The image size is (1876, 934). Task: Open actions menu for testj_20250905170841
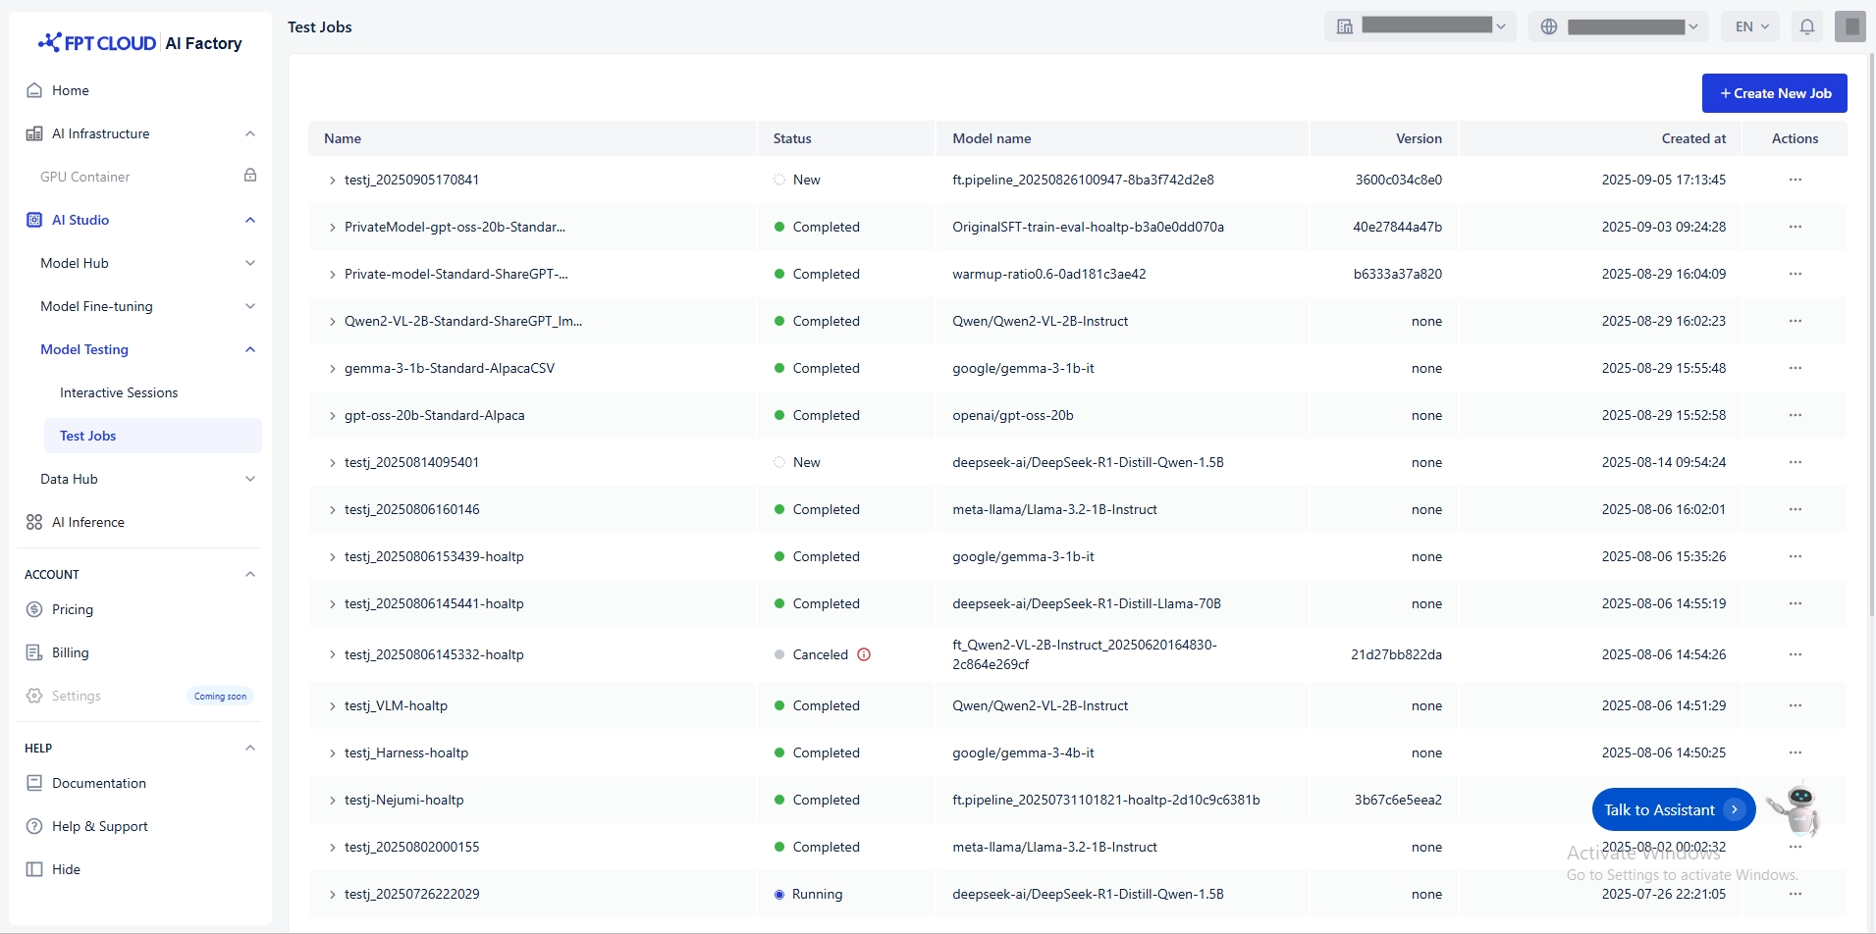pos(1795,180)
